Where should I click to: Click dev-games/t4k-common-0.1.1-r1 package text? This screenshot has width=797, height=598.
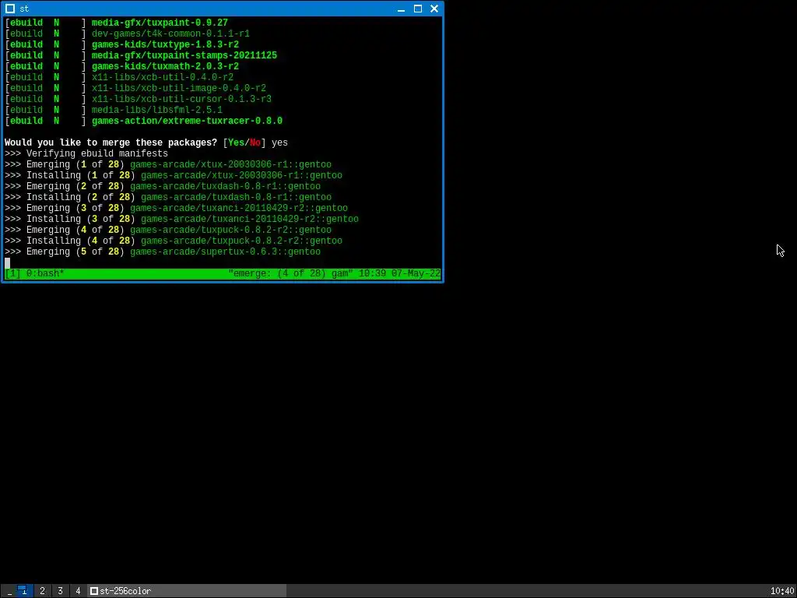[170, 33]
